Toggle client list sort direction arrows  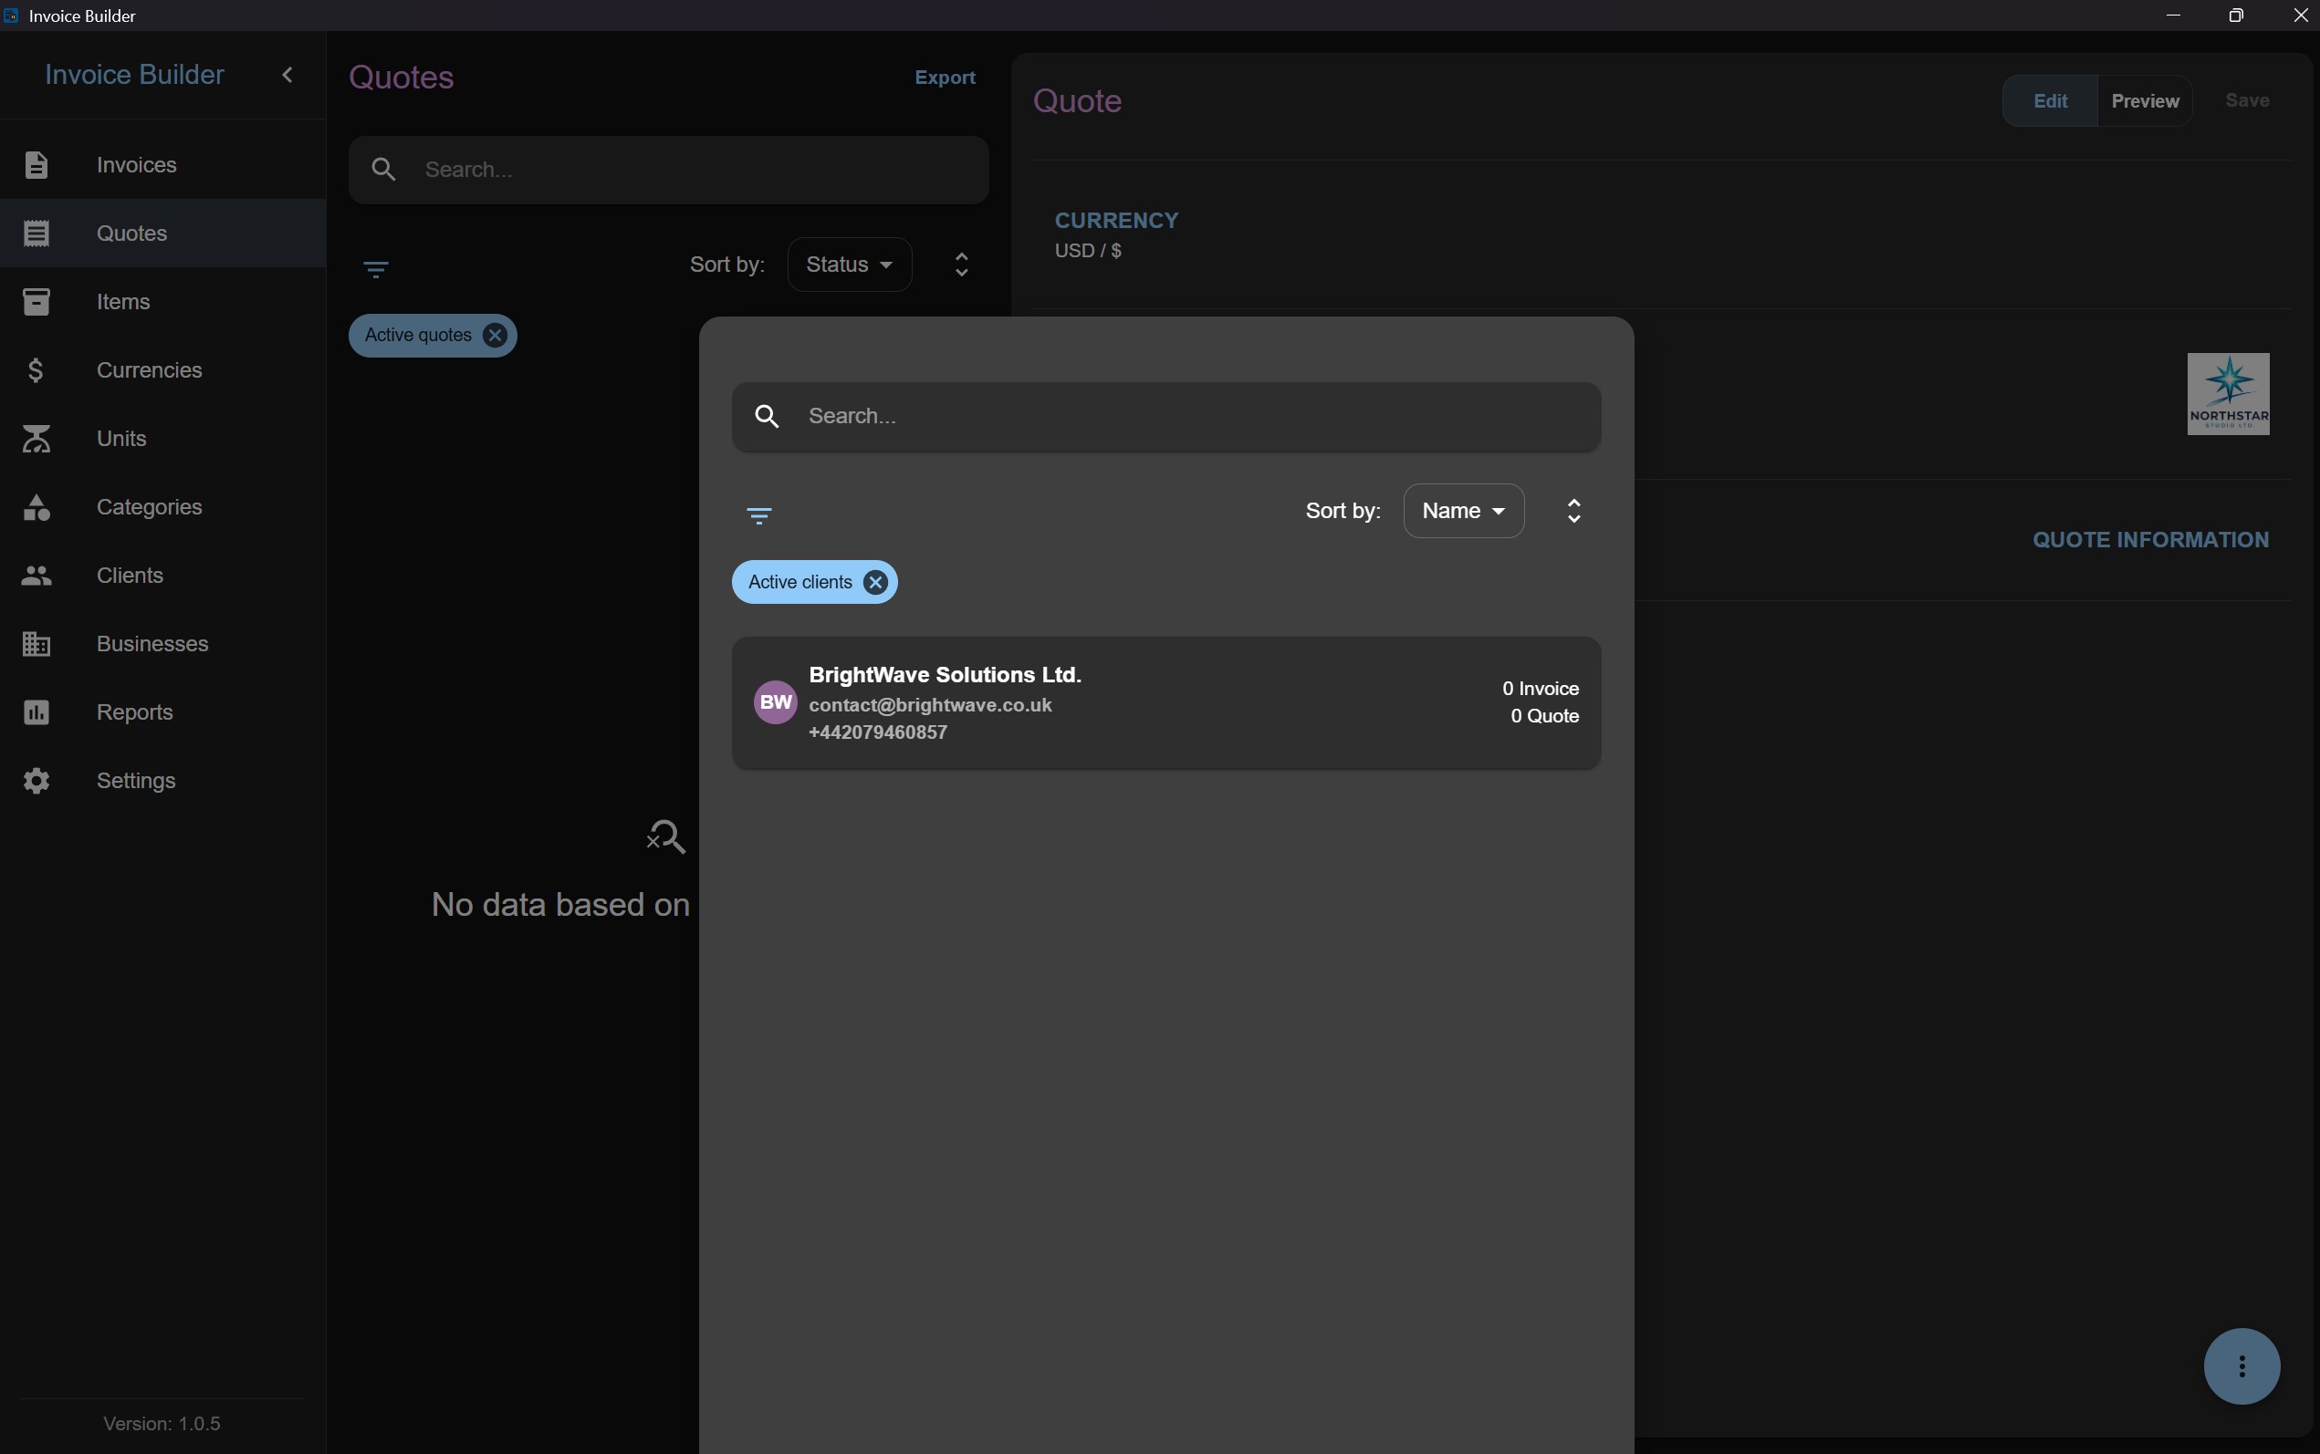click(x=1573, y=511)
